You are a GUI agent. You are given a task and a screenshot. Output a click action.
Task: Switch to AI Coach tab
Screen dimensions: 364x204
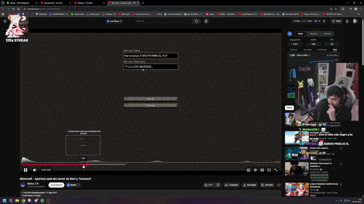(327, 34)
